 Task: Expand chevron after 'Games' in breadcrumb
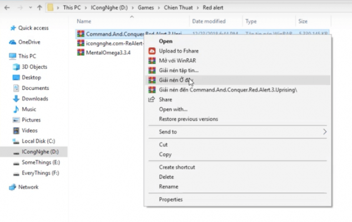click(159, 8)
